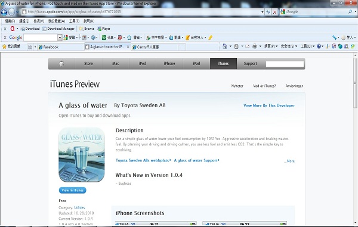Click the Quick Tabs grid icon
The height and width of the screenshot is (227, 358).
(x=30, y=47)
